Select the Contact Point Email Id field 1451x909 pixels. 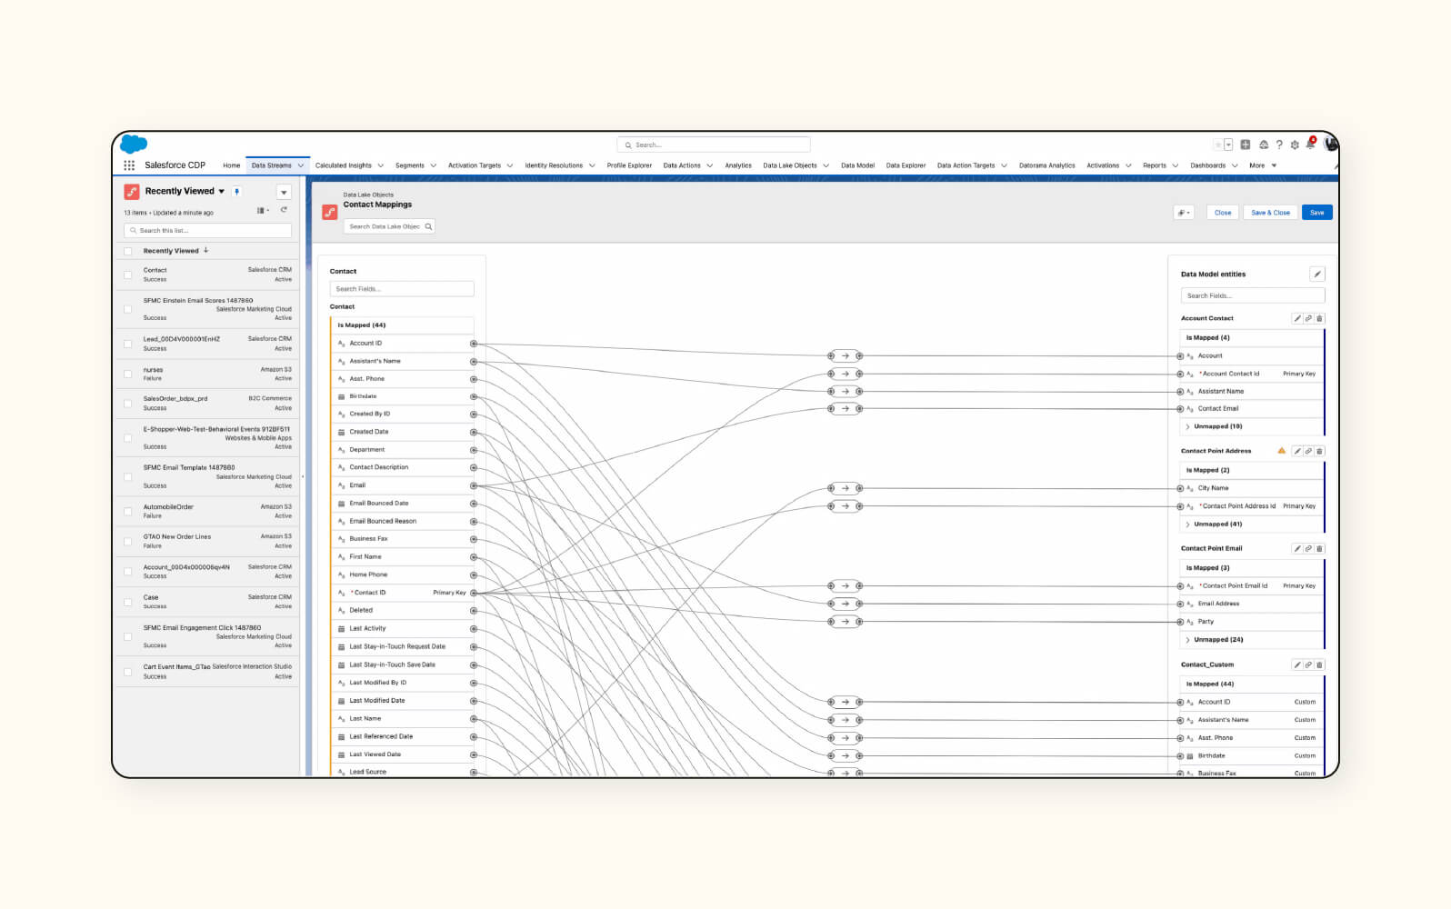pos(1251,586)
